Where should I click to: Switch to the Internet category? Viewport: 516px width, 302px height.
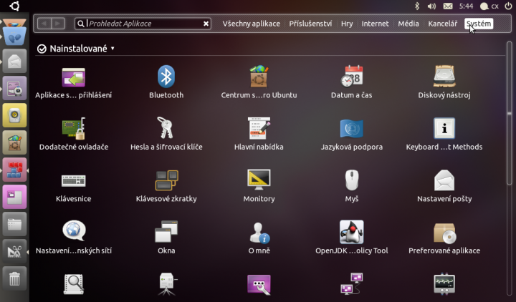click(x=375, y=24)
